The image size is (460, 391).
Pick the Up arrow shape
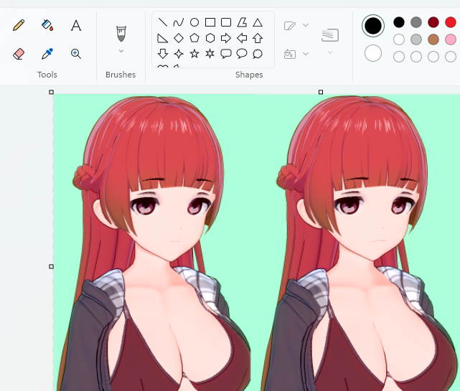click(258, 38)
